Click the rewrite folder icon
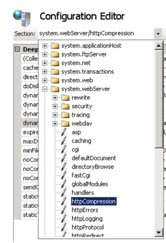 (x=65, y=98)
